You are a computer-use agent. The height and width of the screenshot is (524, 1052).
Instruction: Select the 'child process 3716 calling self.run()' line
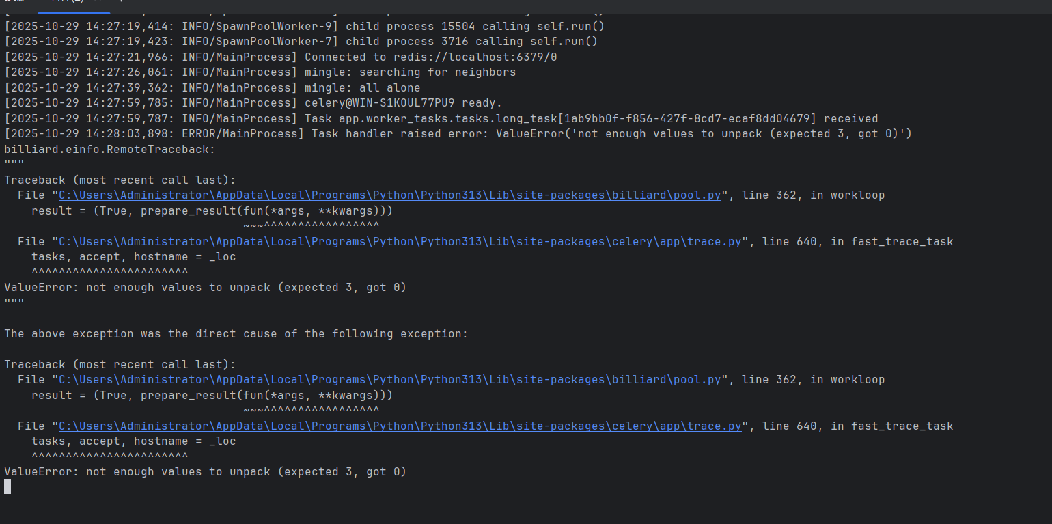301,42
